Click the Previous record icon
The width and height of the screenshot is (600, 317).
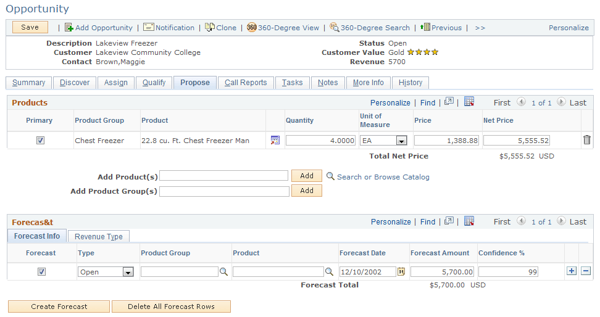(425, 27)
